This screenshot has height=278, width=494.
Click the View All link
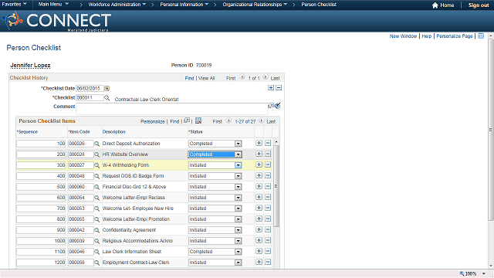coord(206,78)
